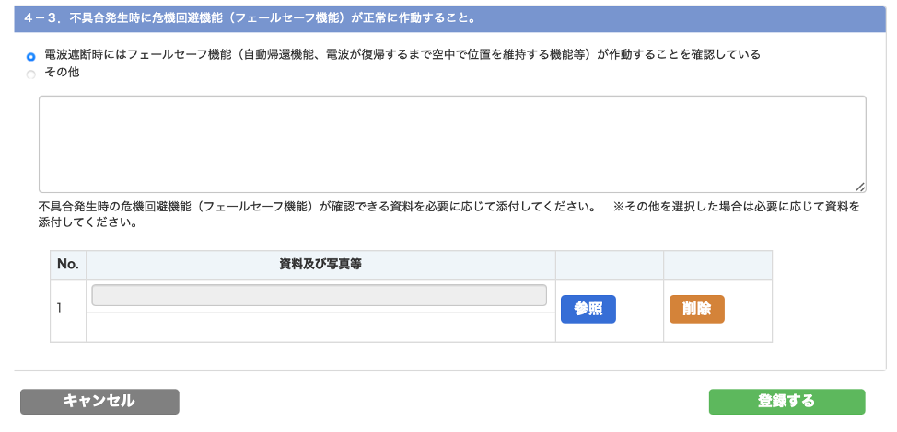Image resolution: width=897 pixels, height=432 pixels.
Task: Click the row number 1 cell
Action: pos(68,310)
